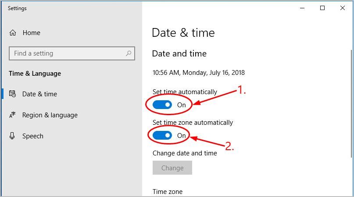Click the magnifier icon in the search box

tap(129, 53)
